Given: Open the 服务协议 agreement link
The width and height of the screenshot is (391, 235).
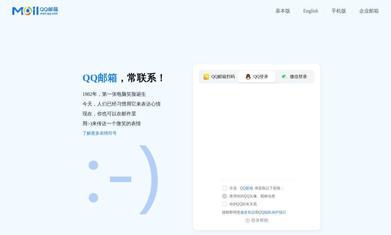Looking at the screenshot, I should pyautogui.click(x=248, y=212).
